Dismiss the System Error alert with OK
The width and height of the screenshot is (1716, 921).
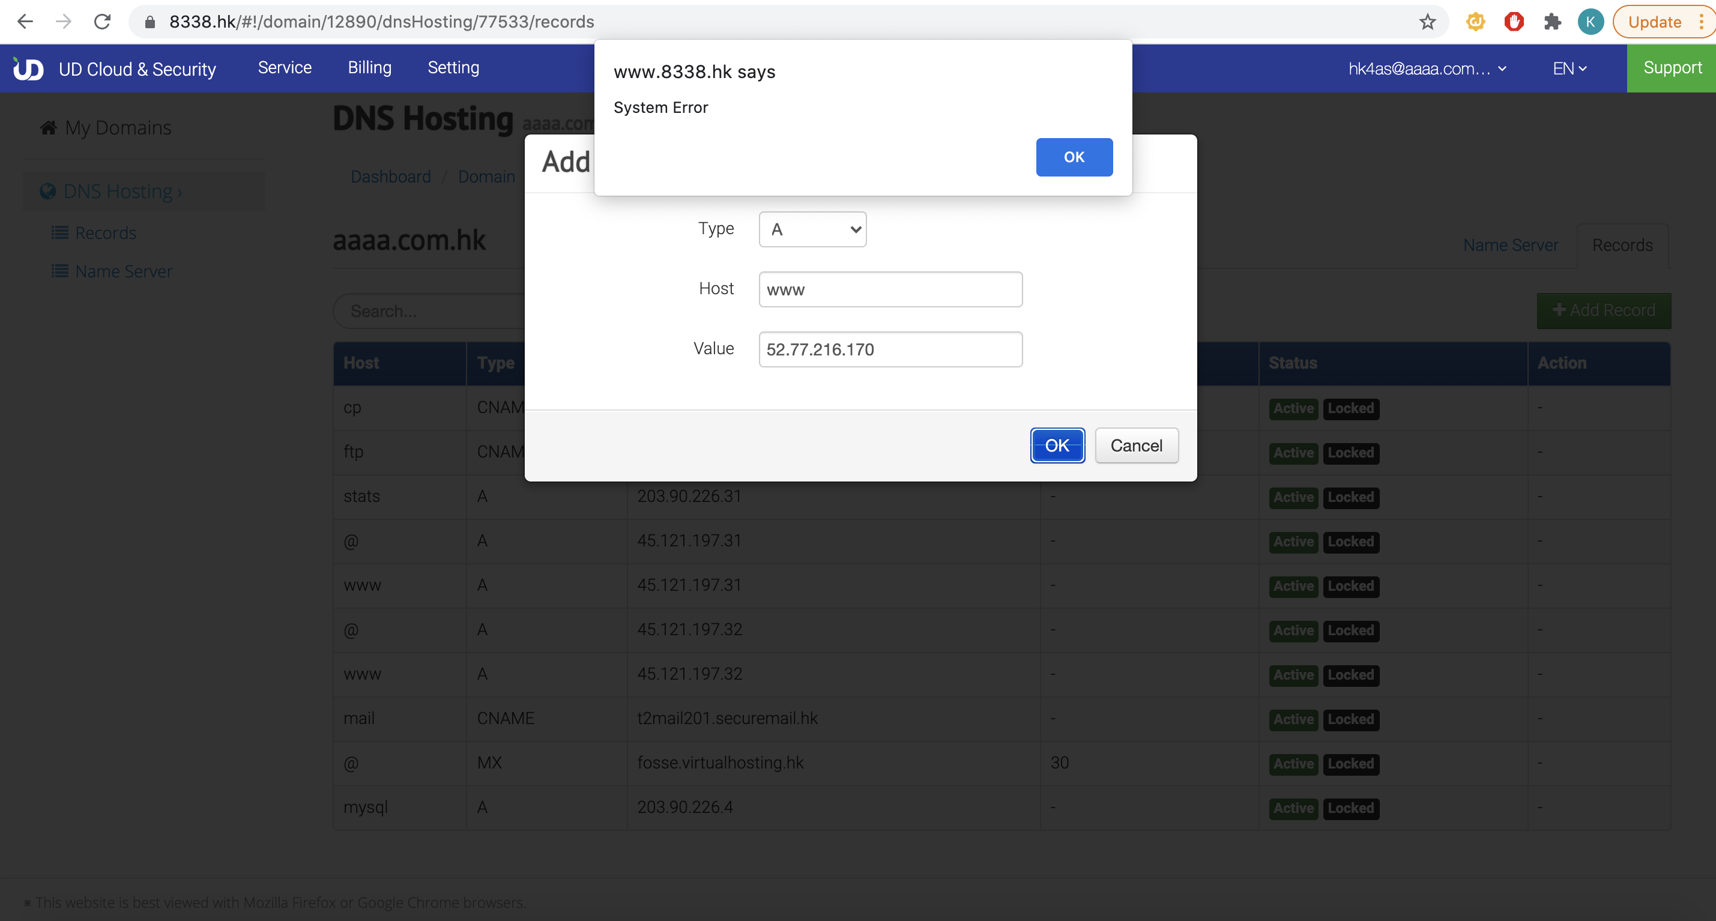point(1074,157)
